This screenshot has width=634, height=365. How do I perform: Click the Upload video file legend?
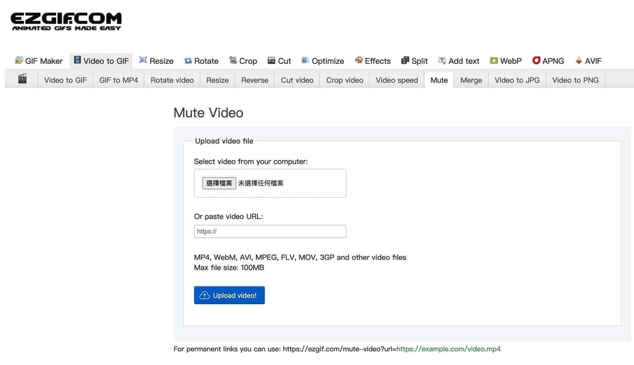click(224, 141)
